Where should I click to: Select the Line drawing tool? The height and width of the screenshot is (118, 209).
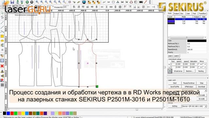tap(2, 22)
